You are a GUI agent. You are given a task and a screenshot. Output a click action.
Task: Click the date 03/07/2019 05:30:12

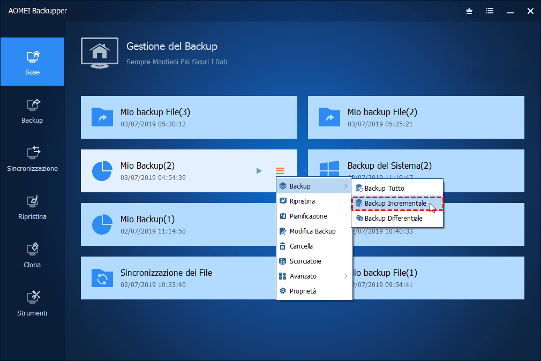point(153,124)
